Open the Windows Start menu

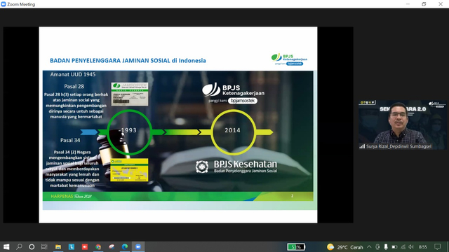pos(6,247)
